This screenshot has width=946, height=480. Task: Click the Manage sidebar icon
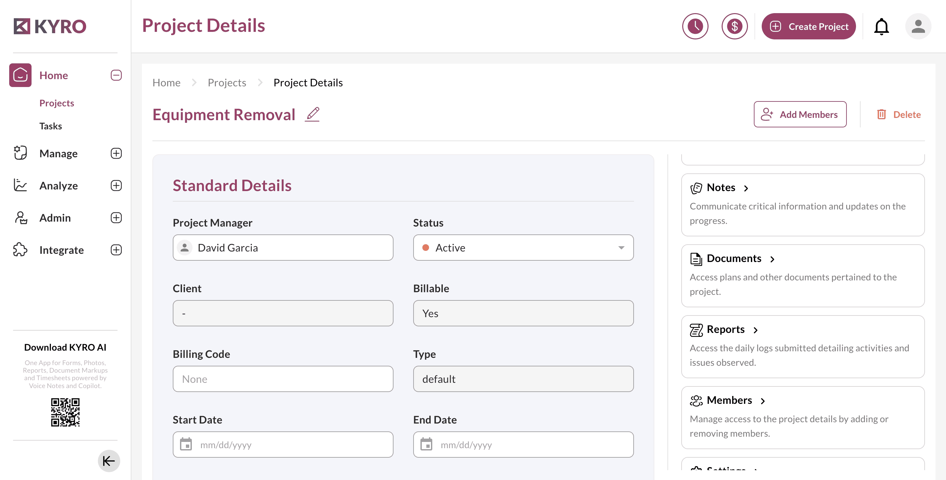(20, 153)
